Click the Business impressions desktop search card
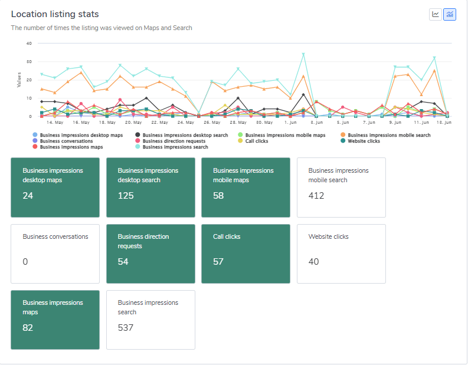The height and width of the screenshot is (365, 468). [150, 188]
